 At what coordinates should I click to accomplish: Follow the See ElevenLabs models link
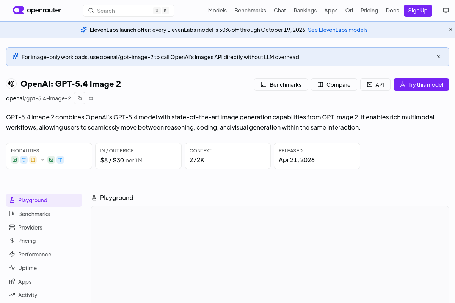pos(337,30)
